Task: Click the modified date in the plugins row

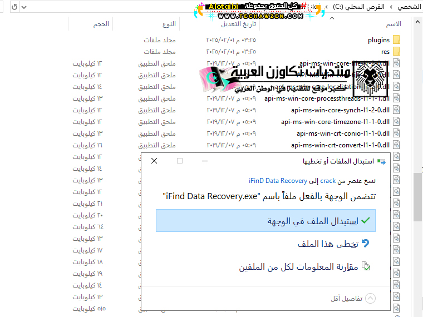Action: pyautogui.click(x=231, y=40)
